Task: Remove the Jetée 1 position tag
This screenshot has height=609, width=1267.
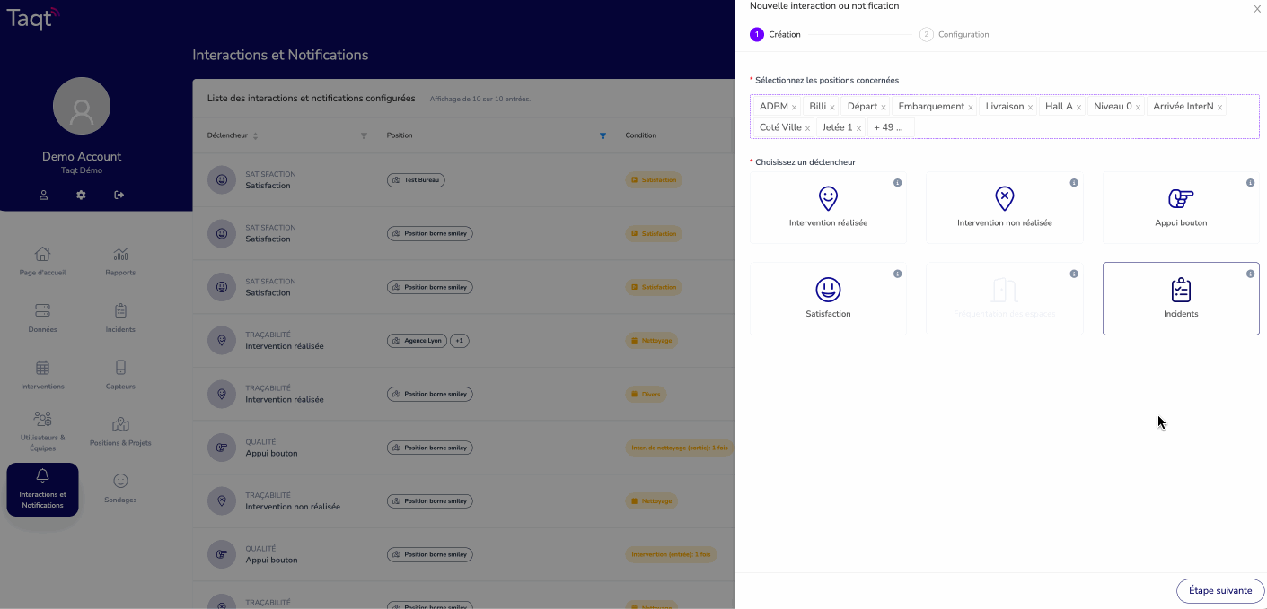Action: (x=858, y=128)
